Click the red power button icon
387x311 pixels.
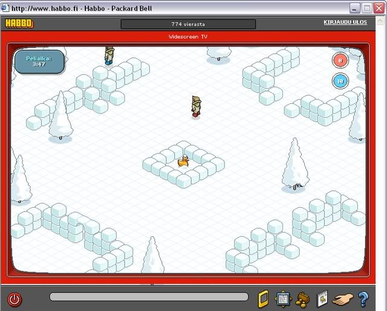[x=14, y=298]
